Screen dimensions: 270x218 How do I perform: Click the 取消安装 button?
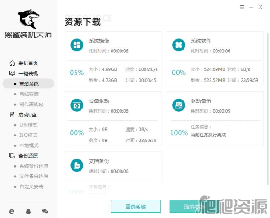coord(194,206)
